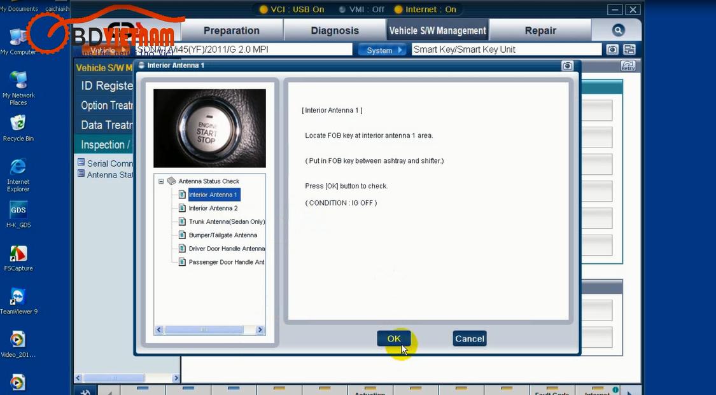Collapse the Antenna Status Check node
Viewport: 716px width, 395px height.
click(x=161, y=181)
